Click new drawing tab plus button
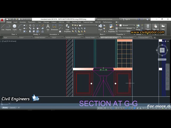The height and width of the screenshot is (128, 171). click(x=155, y=38)
